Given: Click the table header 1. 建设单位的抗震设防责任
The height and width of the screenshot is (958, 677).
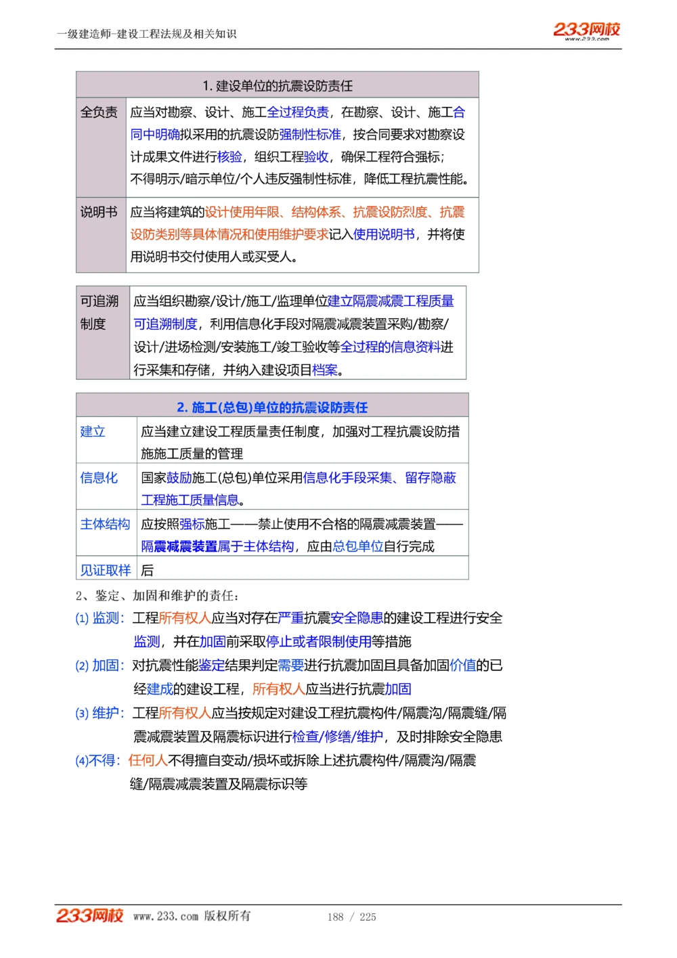Looking at the screenshot, I should (x=277, y=86).
